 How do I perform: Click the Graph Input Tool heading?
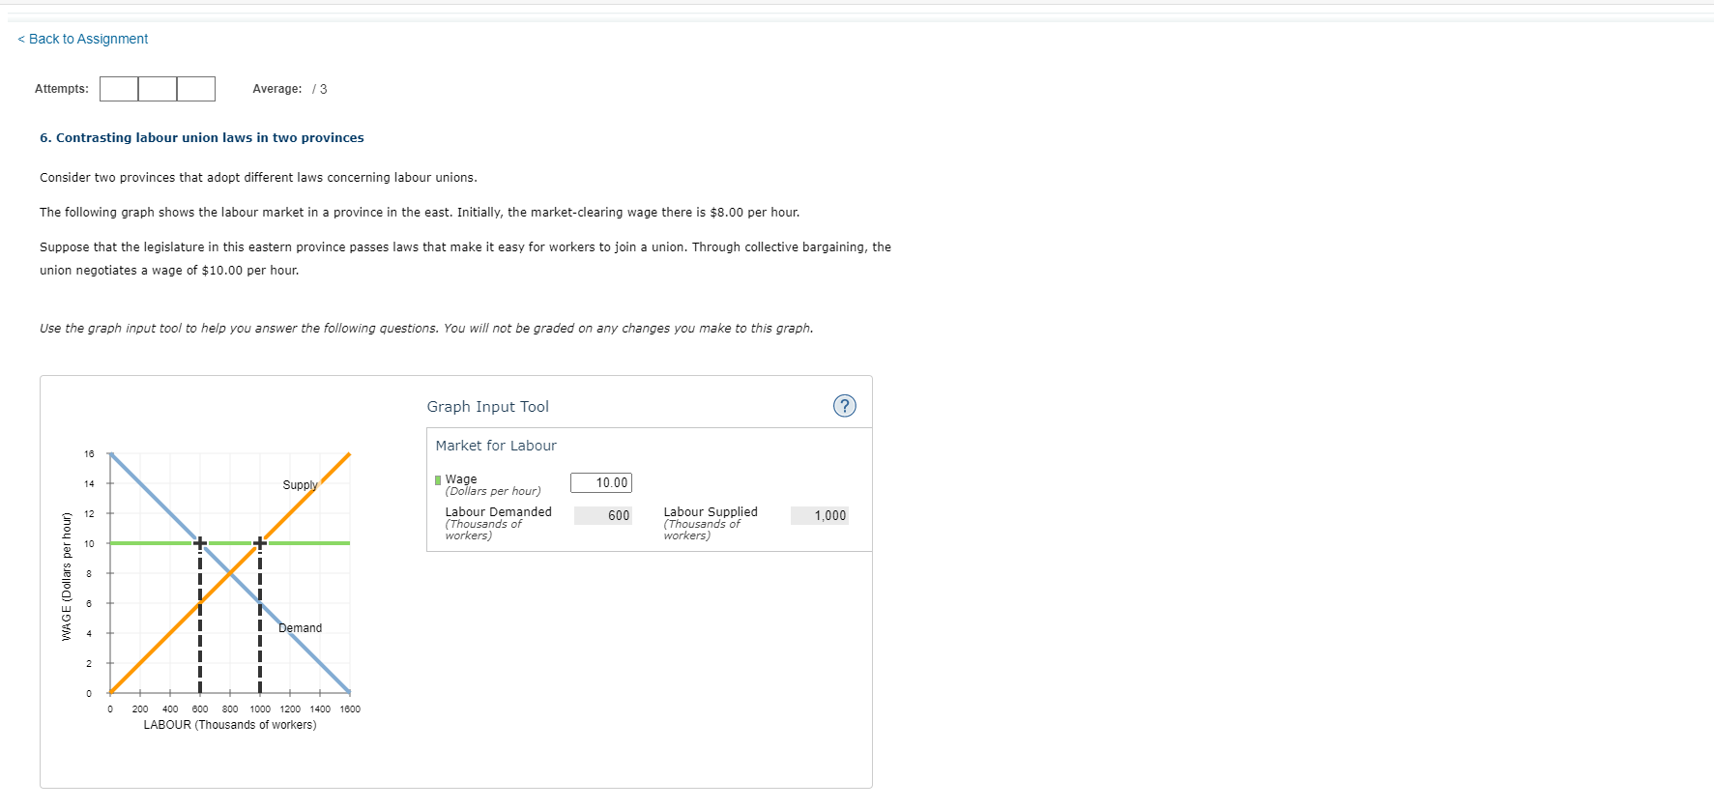[488, 407]
